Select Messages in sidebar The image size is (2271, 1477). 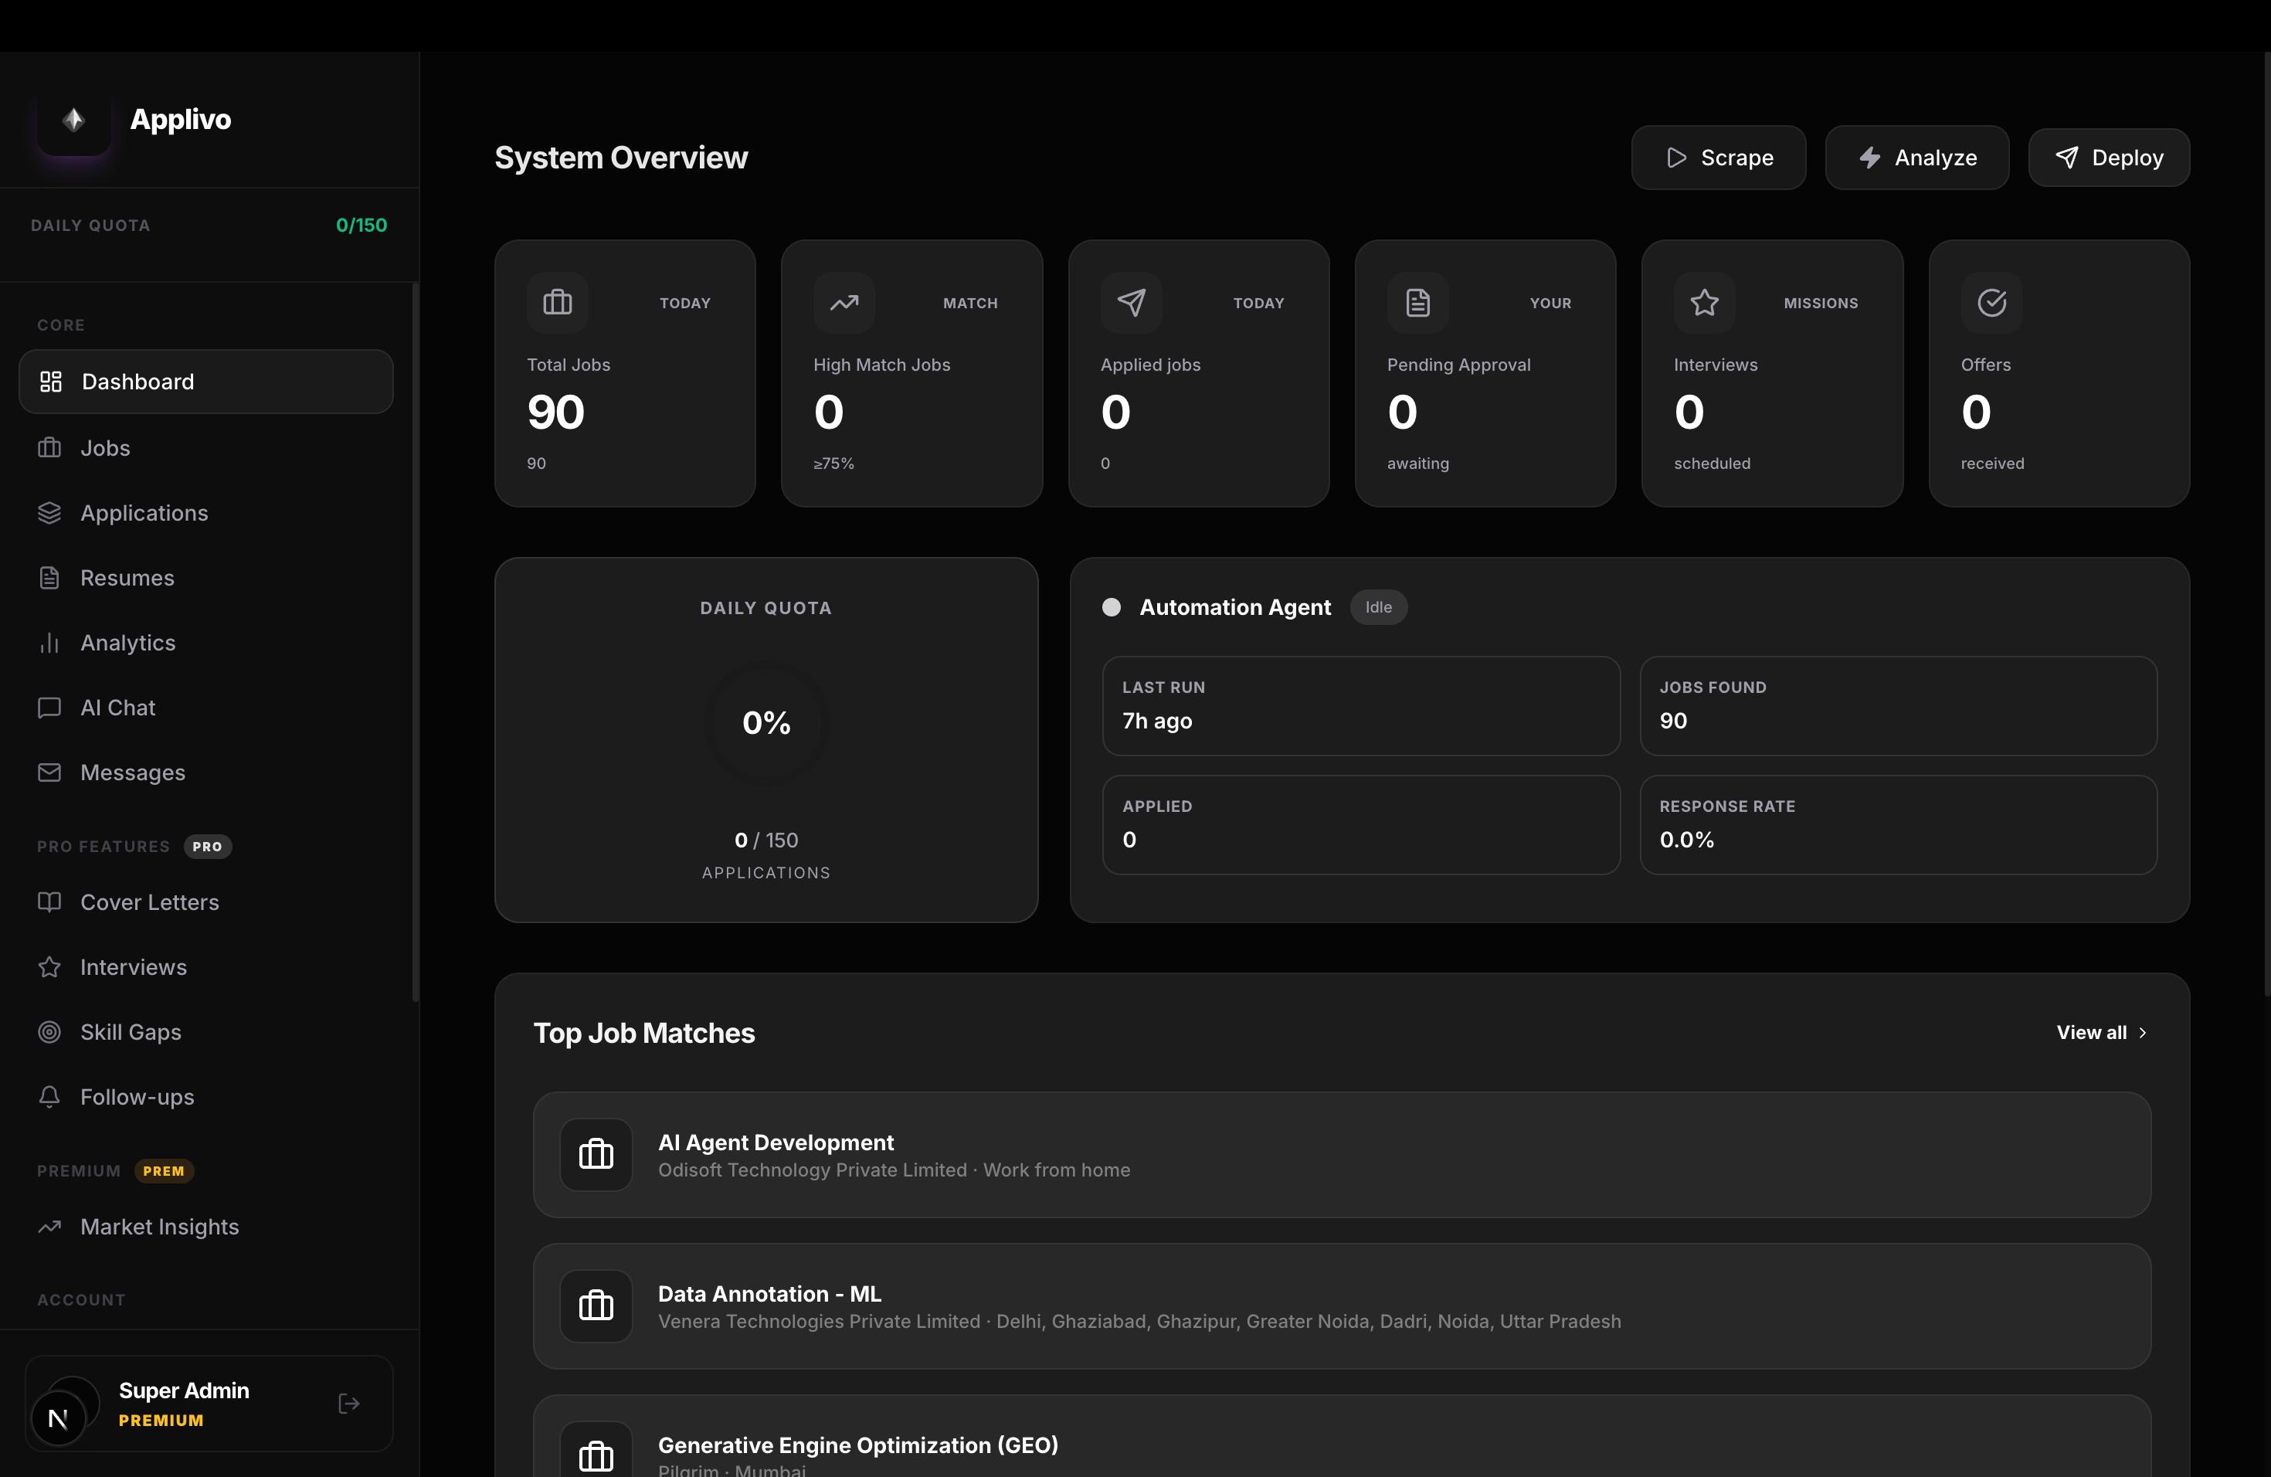point(206,772)
